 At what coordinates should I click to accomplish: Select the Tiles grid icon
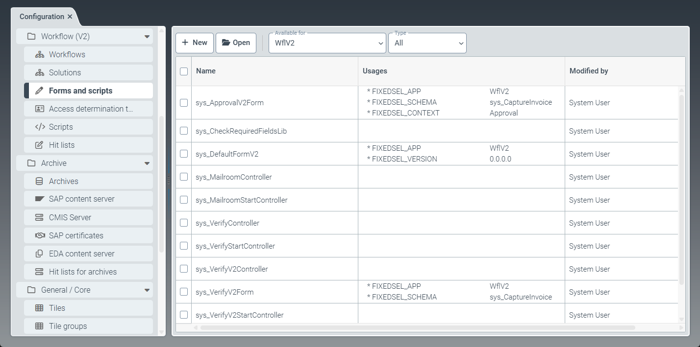click(x=39, y=307)
